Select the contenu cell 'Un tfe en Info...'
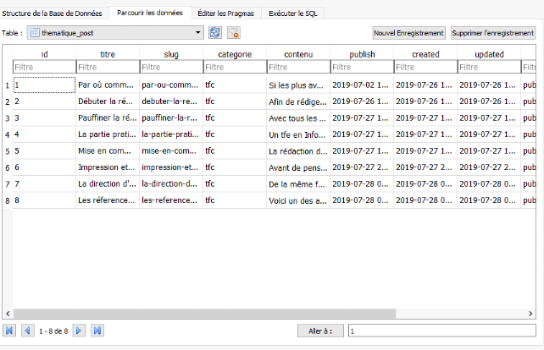Viewport: 544px width, 350px height. click(298, 134)
